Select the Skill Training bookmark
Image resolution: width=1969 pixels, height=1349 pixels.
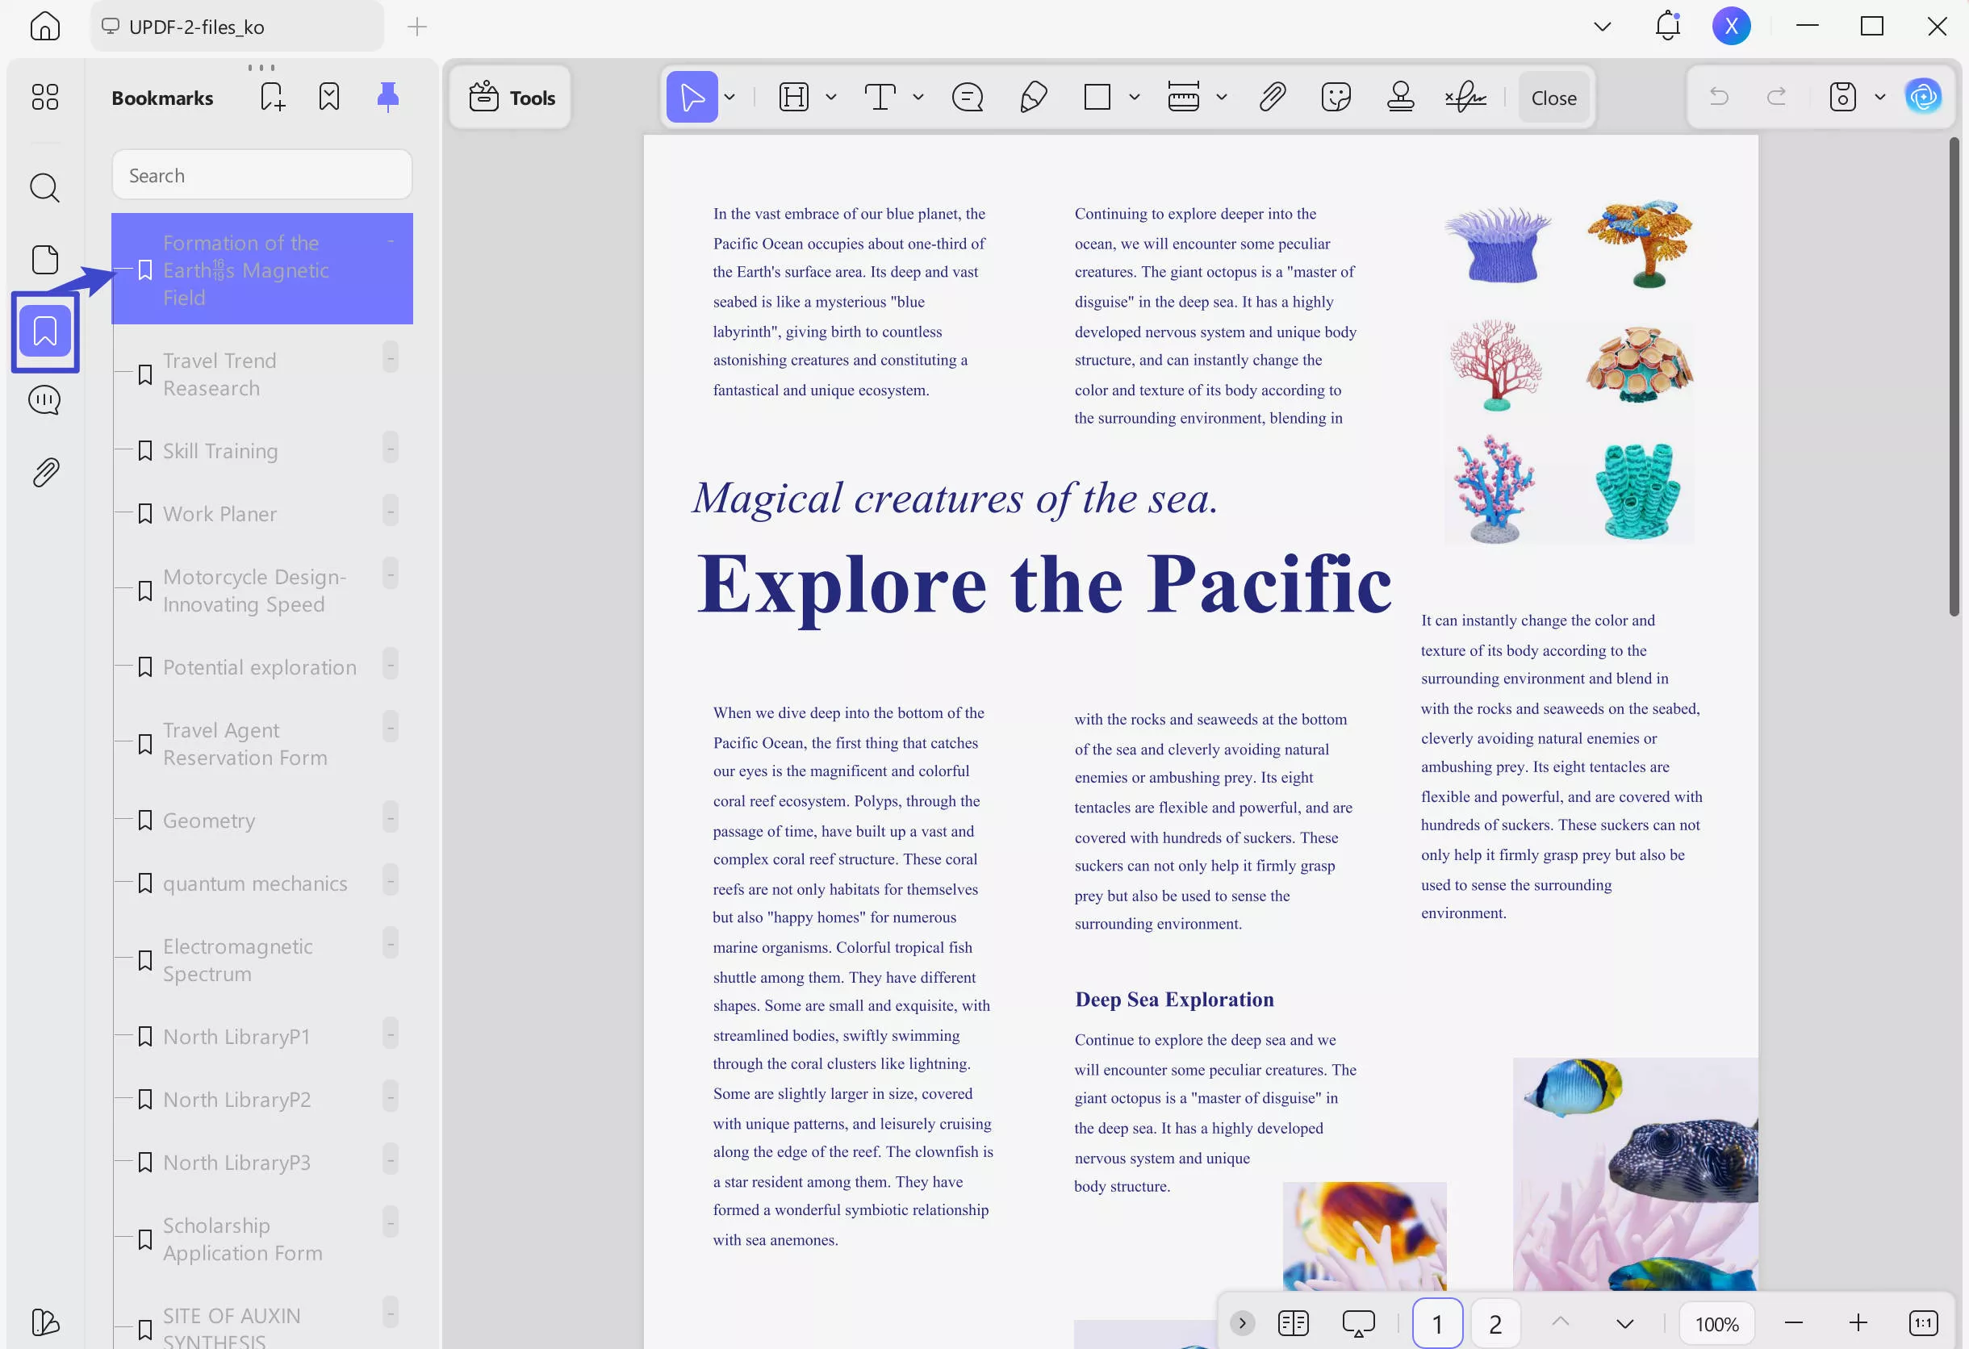tap(261, 451)
